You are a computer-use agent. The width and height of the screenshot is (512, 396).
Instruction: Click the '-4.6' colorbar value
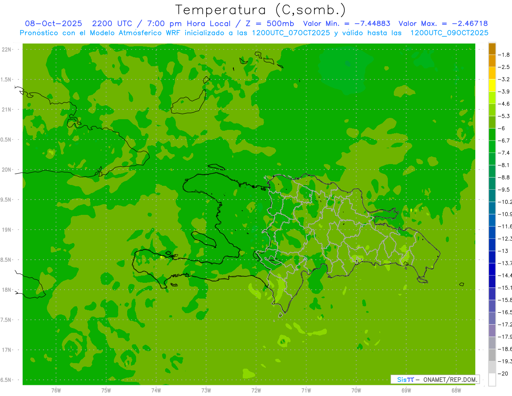(x=504, y=104)
